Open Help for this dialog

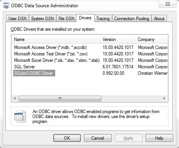159,138
